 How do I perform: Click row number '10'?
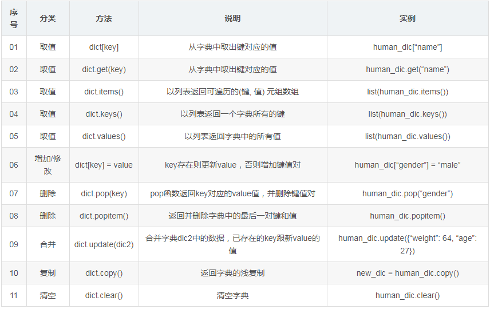(x=14, y=273)
